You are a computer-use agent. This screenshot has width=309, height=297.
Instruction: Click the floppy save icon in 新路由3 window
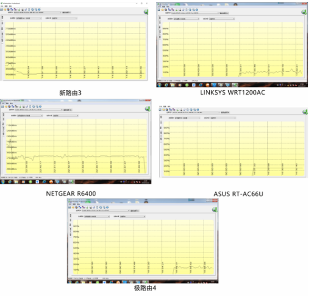pos(1,9)
